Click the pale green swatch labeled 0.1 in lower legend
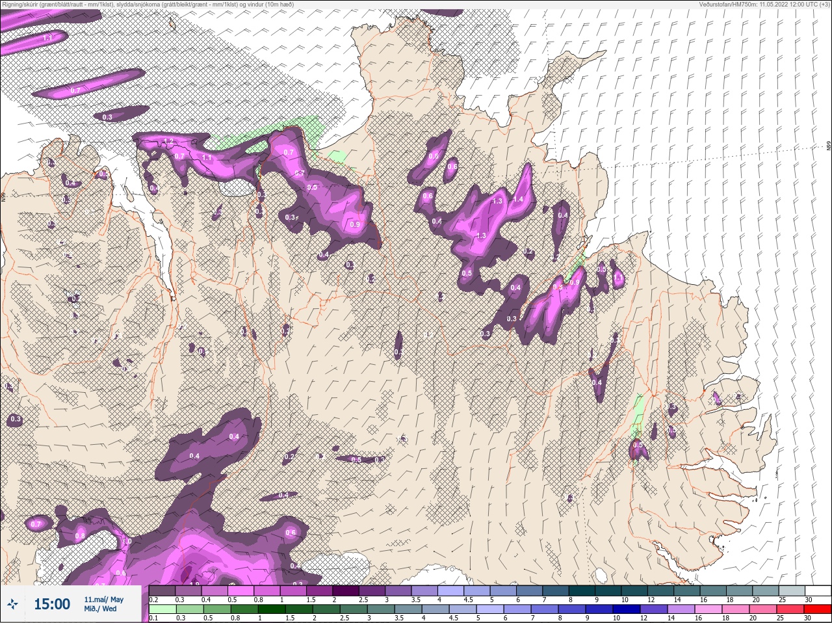 point(162,609)
